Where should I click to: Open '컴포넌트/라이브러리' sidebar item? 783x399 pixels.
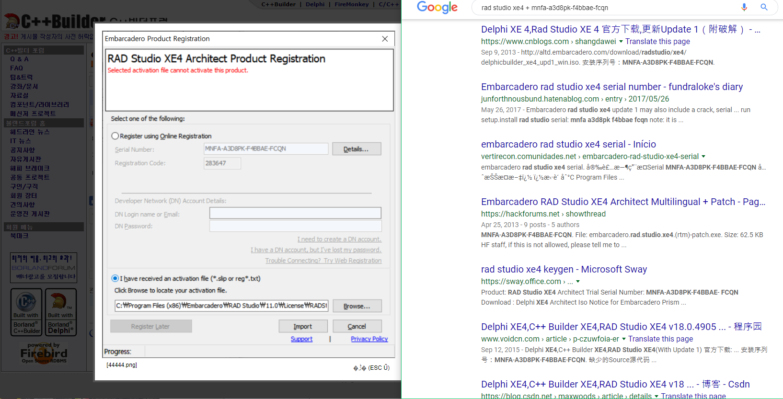point(40,104)
